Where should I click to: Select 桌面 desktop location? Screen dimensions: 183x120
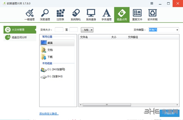[57, 43]
